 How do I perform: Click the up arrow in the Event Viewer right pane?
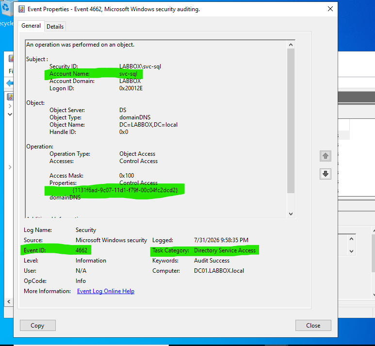(351, 239)
